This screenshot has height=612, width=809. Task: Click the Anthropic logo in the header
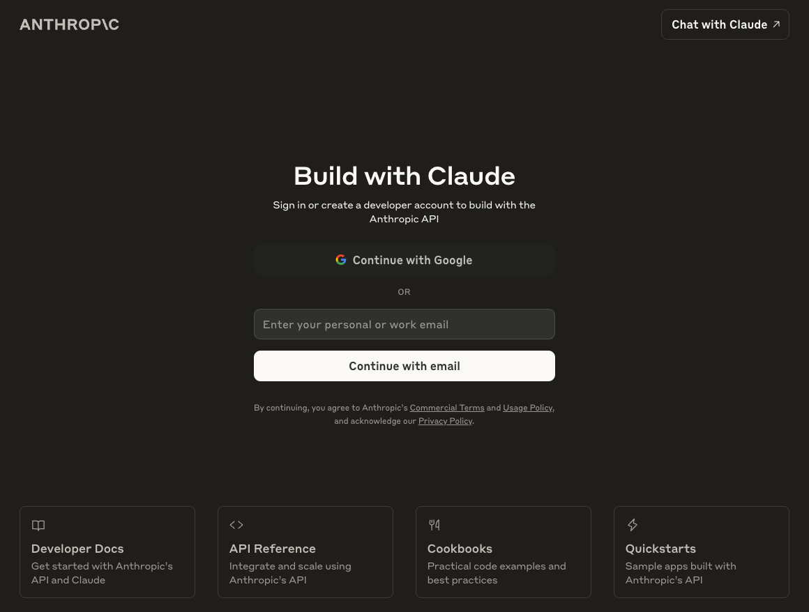pyautogui.click(x=69, y=24)
